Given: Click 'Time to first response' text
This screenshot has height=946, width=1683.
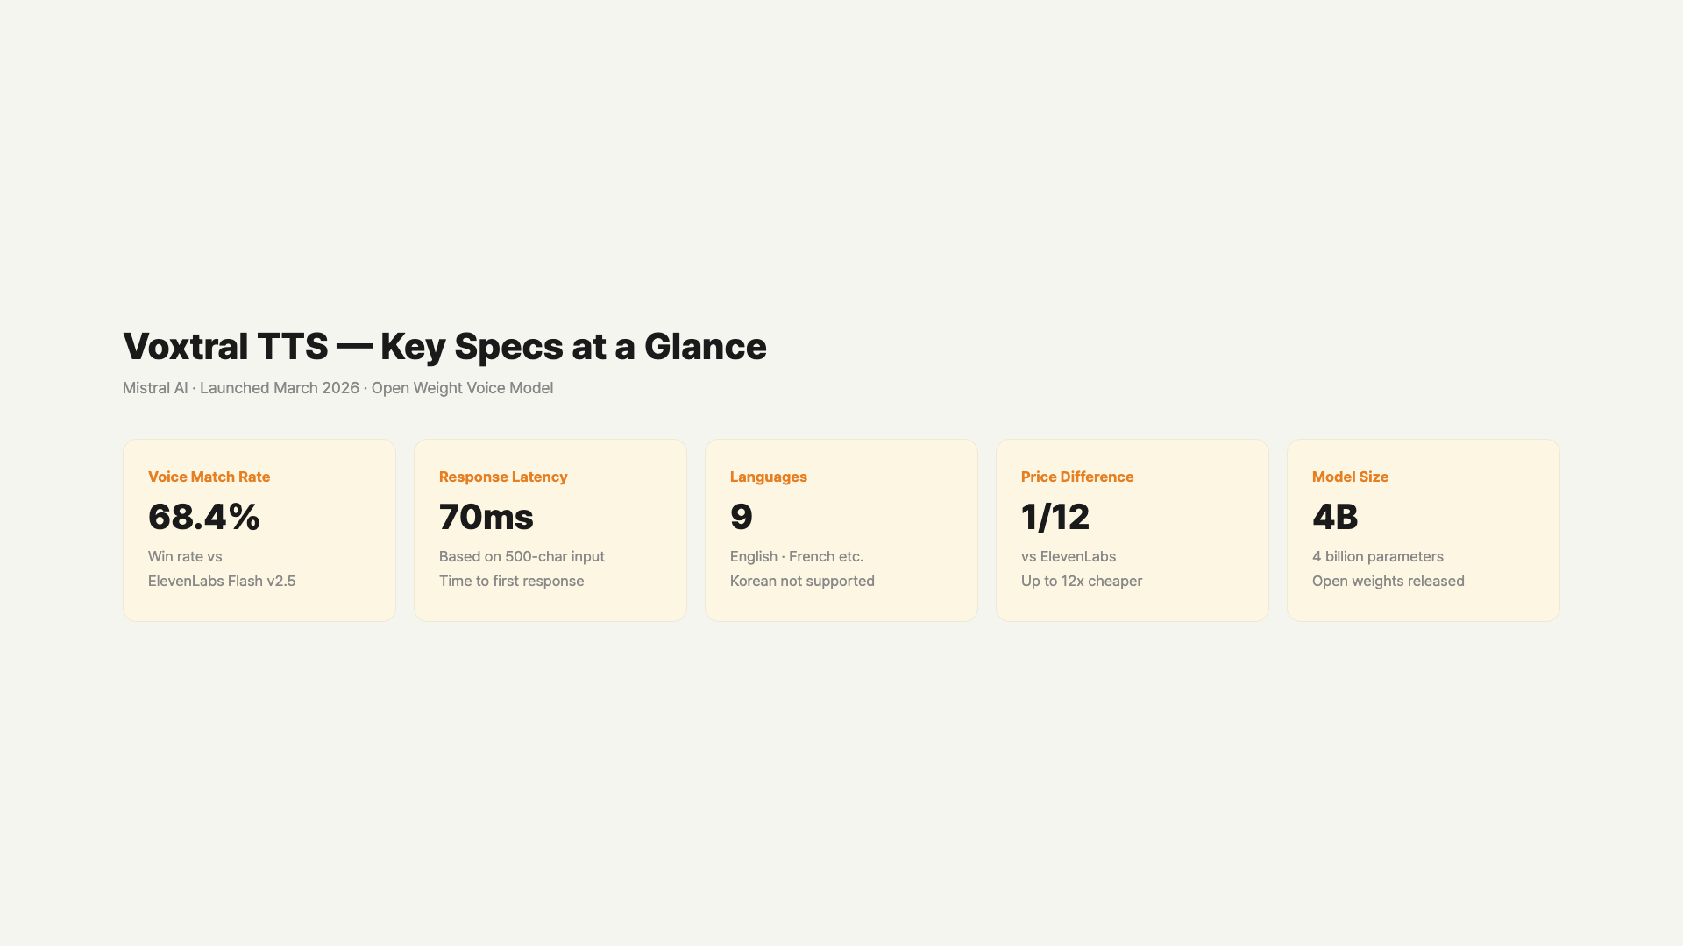Looking at the screenshot, I should (511, 581).
